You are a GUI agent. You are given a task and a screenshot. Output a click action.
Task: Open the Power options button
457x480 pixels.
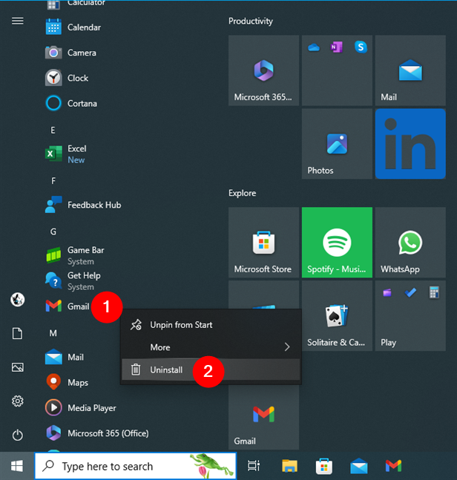pos(18,435)
